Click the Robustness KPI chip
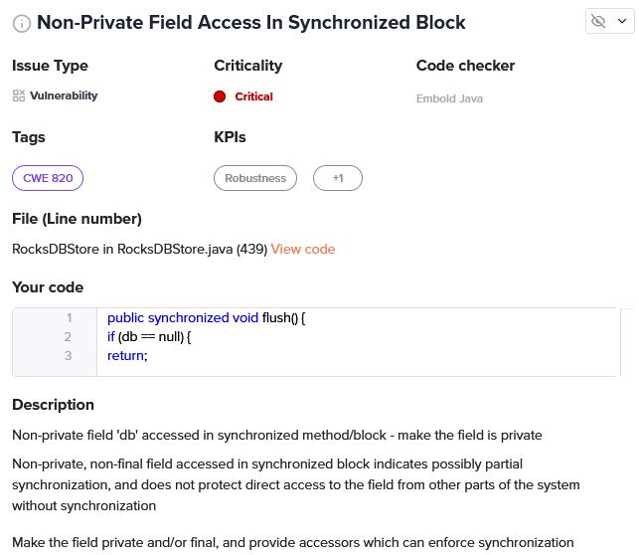Screen dimensions: 639x555 point(255,178)
